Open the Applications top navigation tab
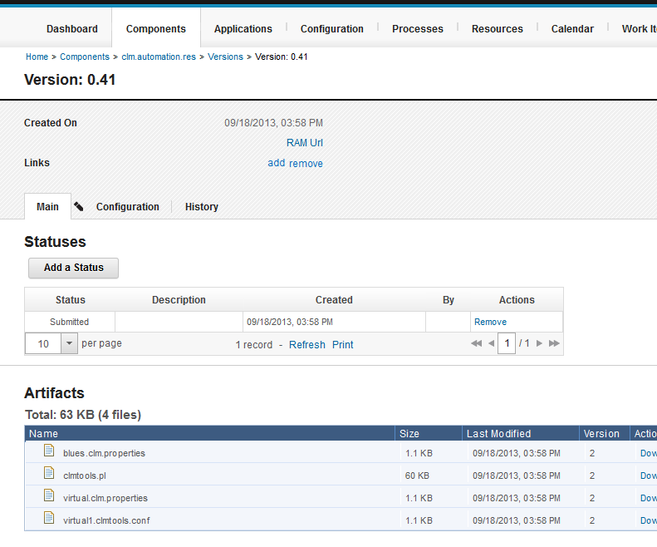The width and height of the screenshot is (657, 547). 243,29
